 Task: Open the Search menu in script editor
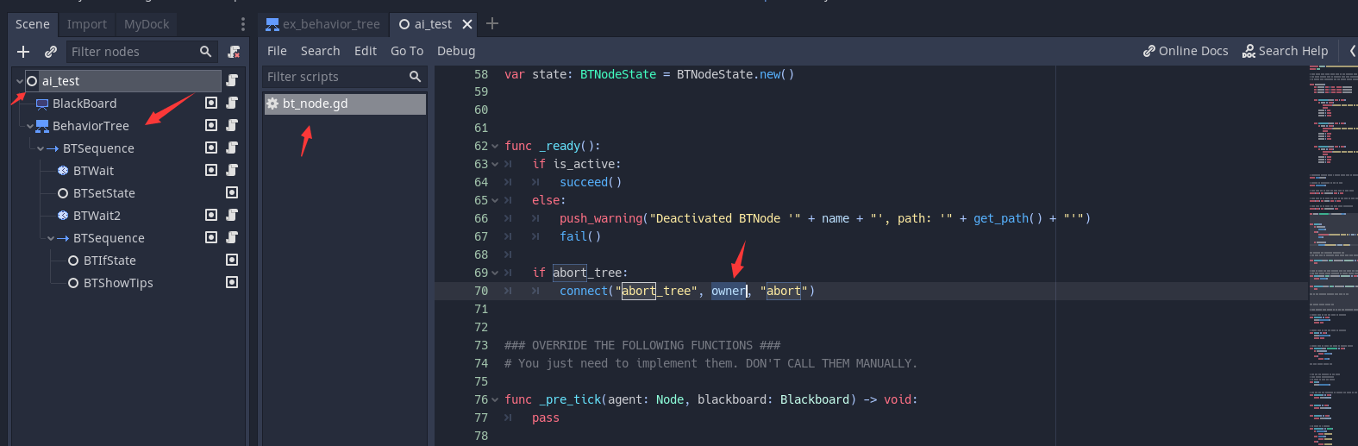pos(320,51)
